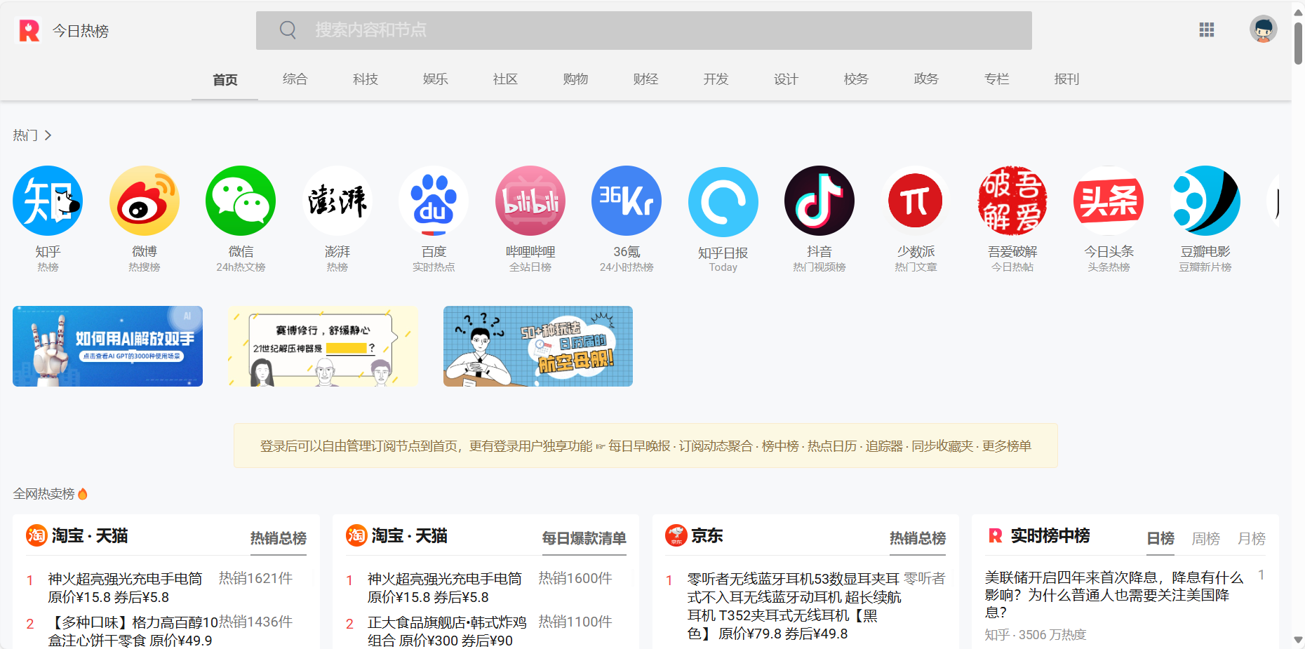This screenshot has height=649, width=1305.
Task: Click the 今日热榜 site title
Action: pyautogui.click(x=81, y=31)
